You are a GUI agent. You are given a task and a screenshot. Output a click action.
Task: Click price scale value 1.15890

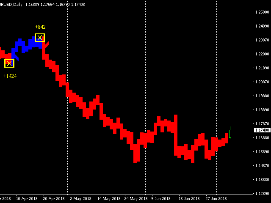pyautogui.click(x=262, y=152)
